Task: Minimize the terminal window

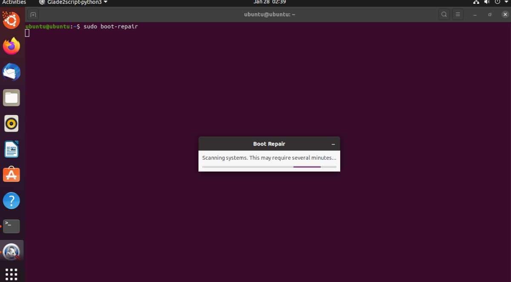Action: tap(475, 14)
